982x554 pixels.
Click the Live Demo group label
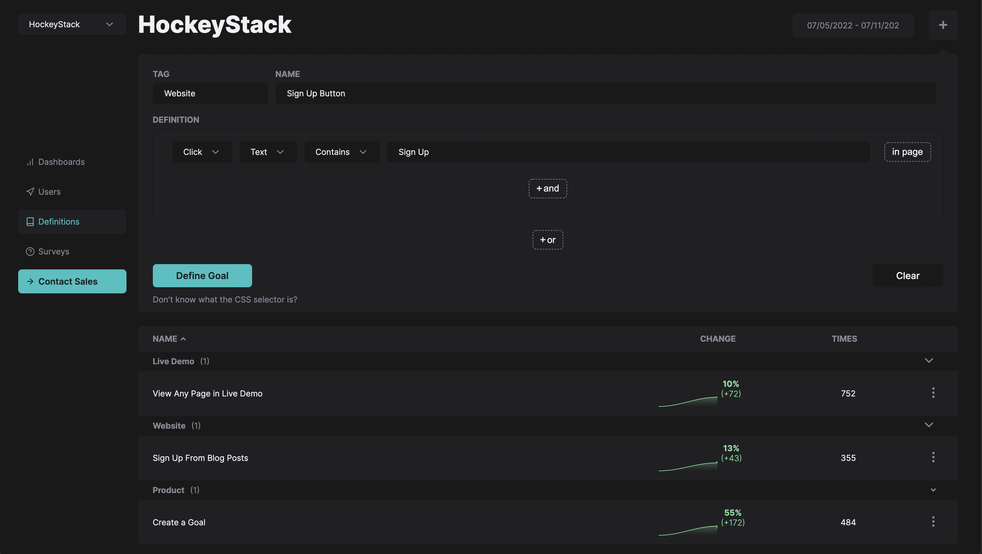(x=173, y=361)
